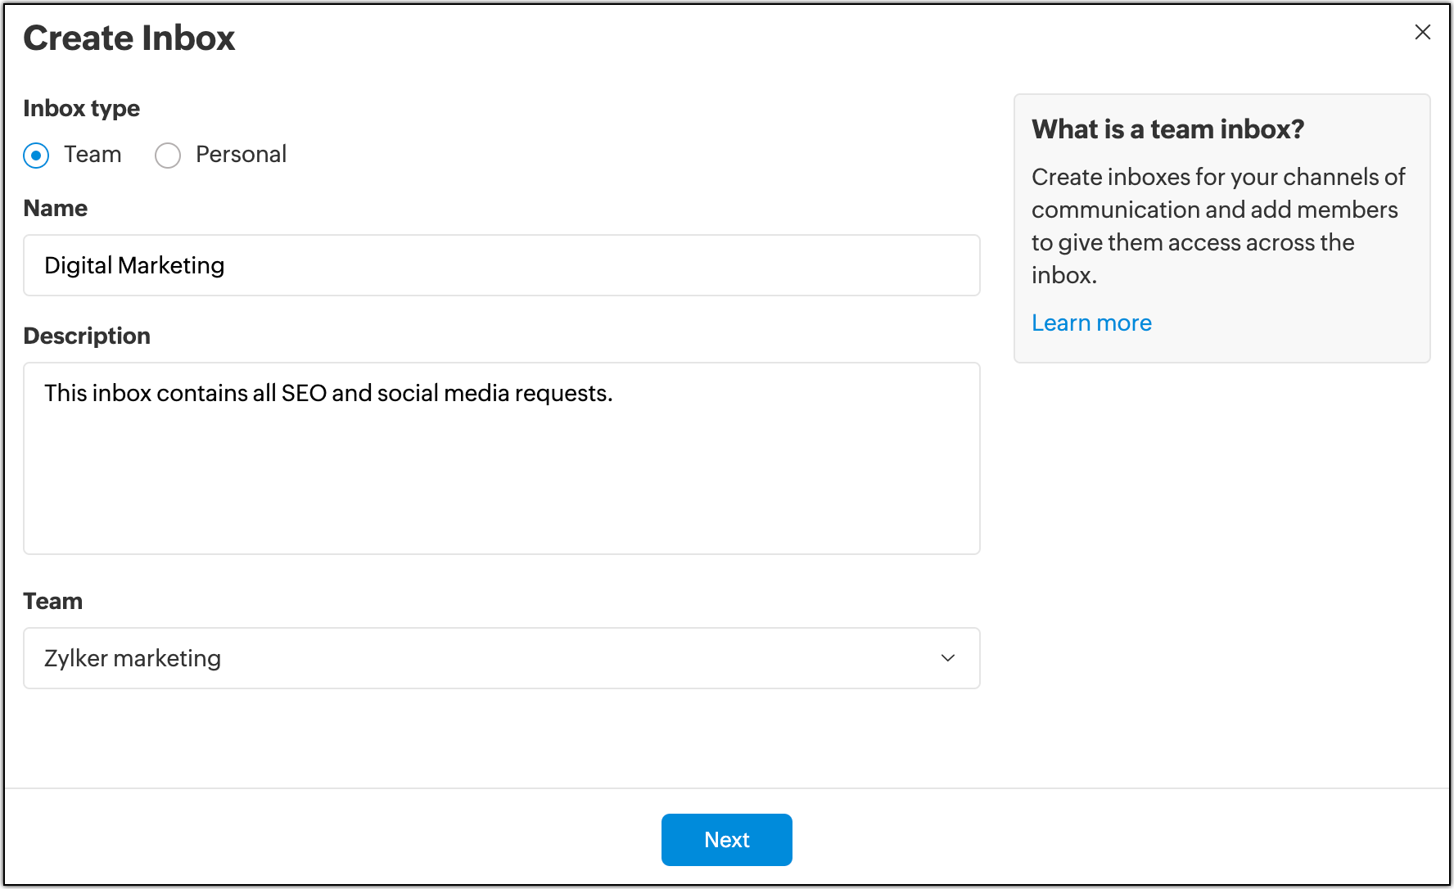Click the Team label above the dropdown
1454x889 pixels.
[53, 601]
